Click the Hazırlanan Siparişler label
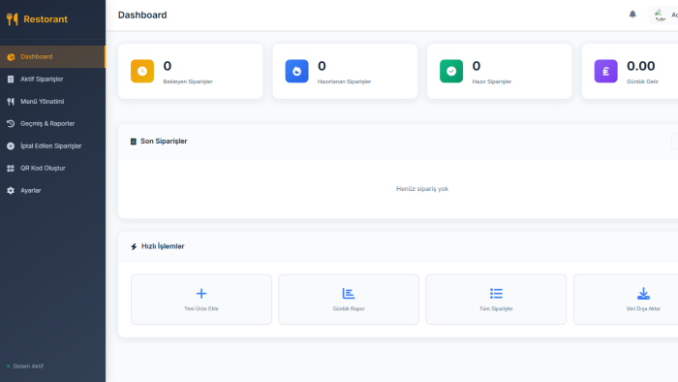The width and height of the screenshot is (678, 382). [344, 81]
